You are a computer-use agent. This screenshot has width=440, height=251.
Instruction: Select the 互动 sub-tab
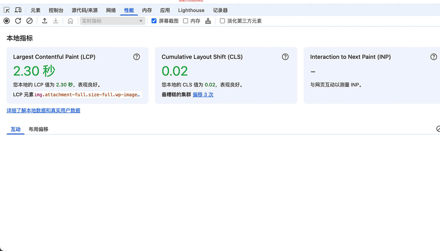click(15, 129)
